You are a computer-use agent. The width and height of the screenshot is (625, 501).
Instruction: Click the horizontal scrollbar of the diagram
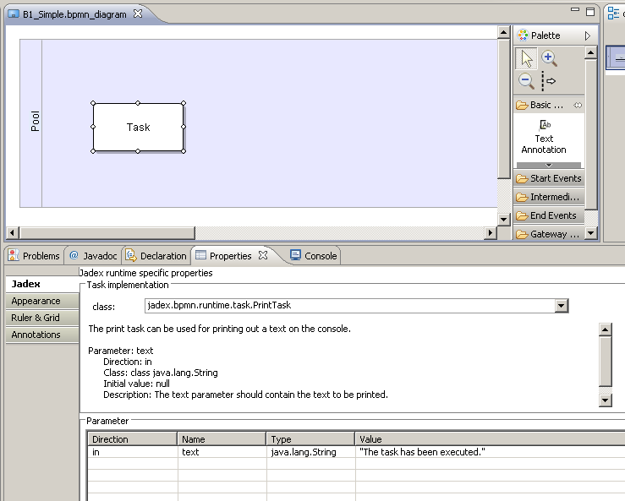point(107,233)
